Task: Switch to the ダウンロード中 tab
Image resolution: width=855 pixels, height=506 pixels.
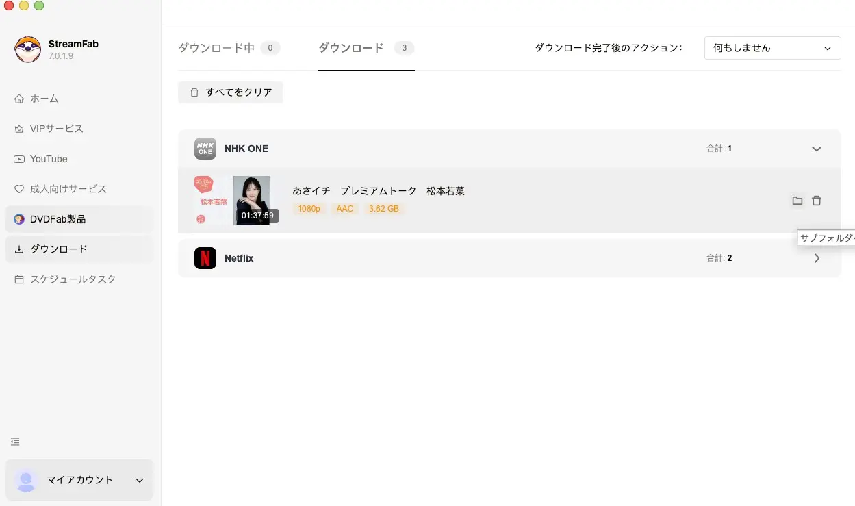Action: point(229,48)
